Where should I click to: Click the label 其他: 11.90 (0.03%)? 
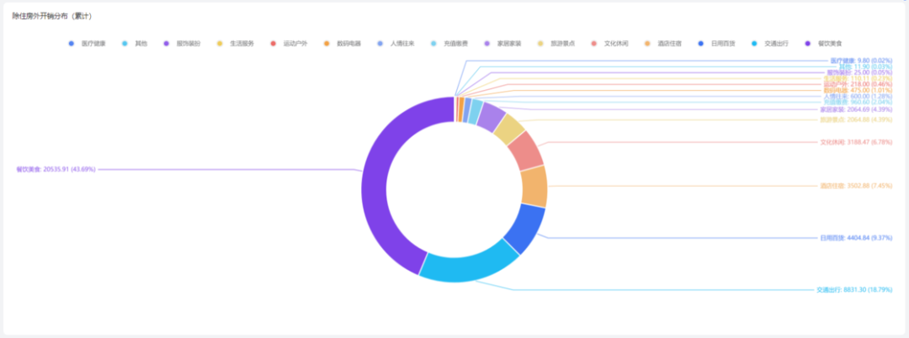[865, 66]
